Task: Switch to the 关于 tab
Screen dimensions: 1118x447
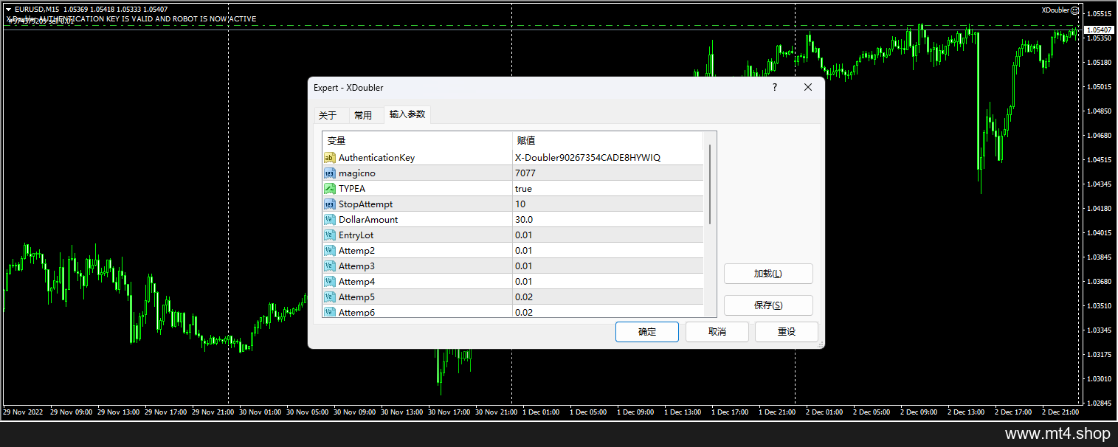Action: [x=328, y=115]
